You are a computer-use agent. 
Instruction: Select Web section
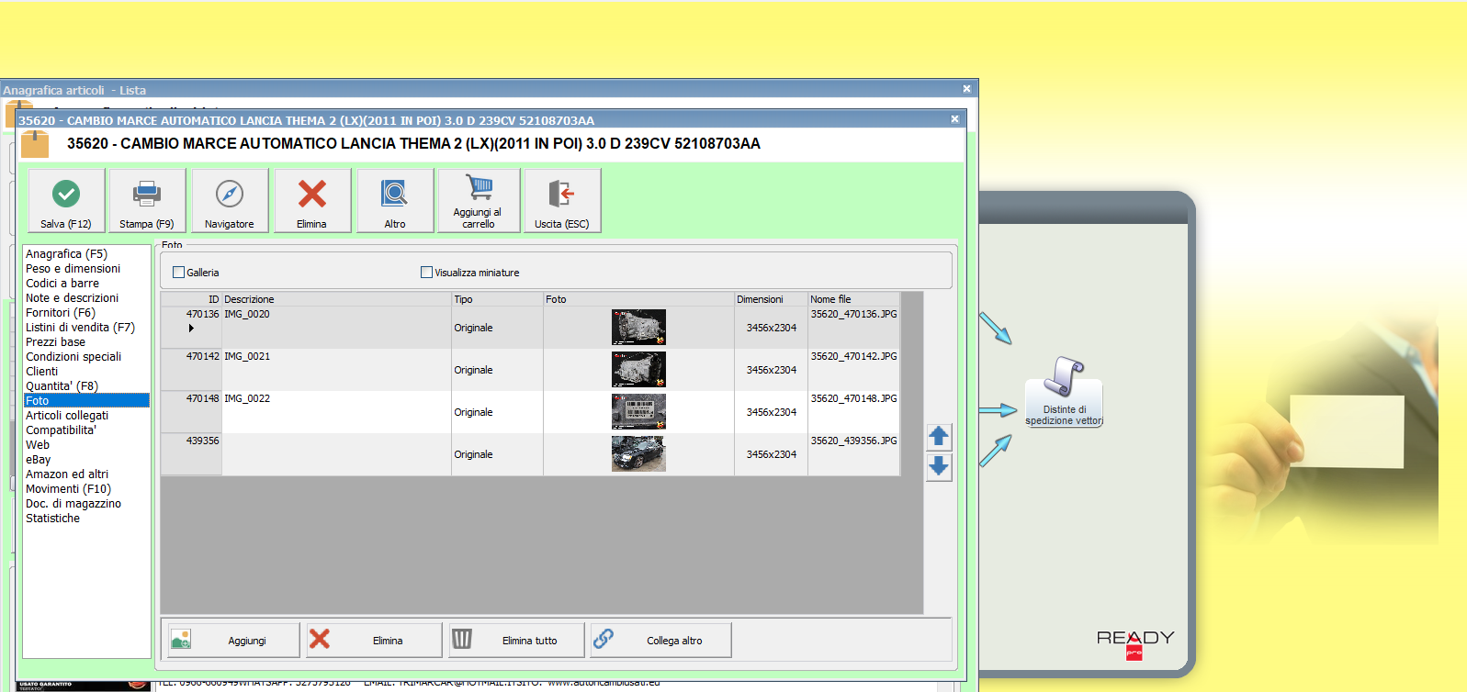pos(38,445)
